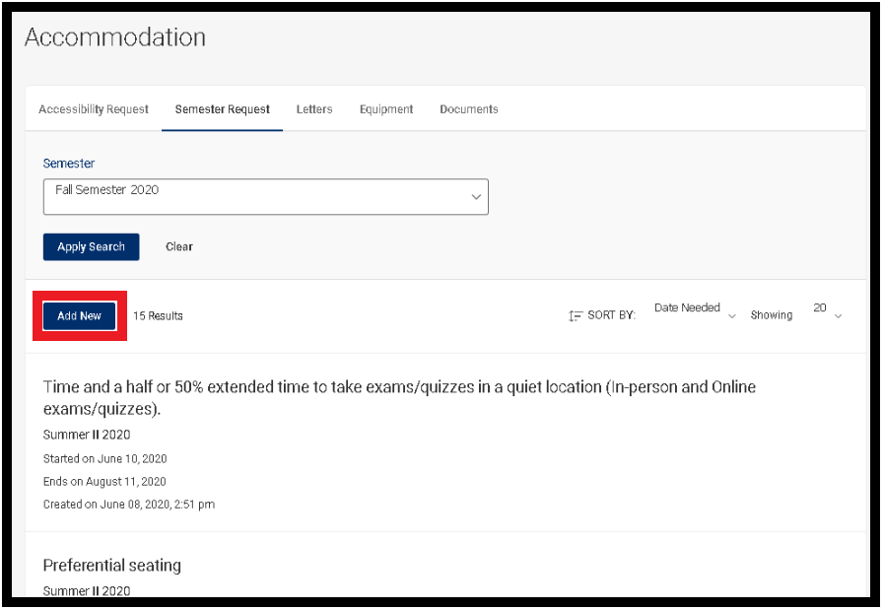This screenshot has width=884, height=610.
Task: Click Add New to create request
Action: [x=80, y=316]
